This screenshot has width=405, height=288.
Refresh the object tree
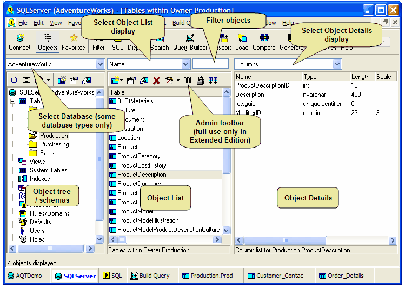point(14,81)
